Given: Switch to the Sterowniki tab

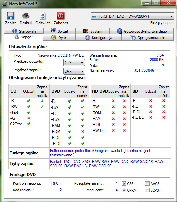Looking at the screenshot, I should 24,31.
